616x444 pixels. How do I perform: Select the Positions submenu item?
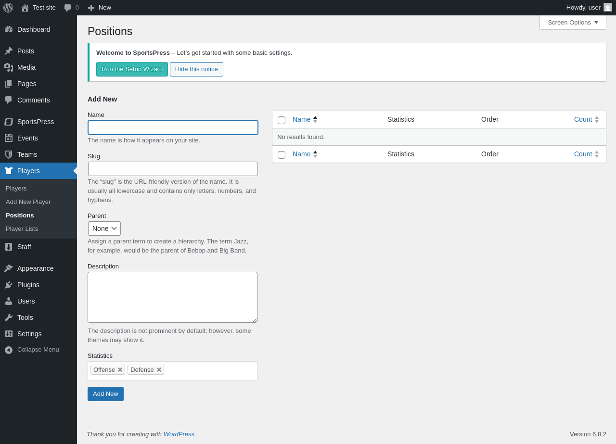pyautogui.click(x=20, y=215)
